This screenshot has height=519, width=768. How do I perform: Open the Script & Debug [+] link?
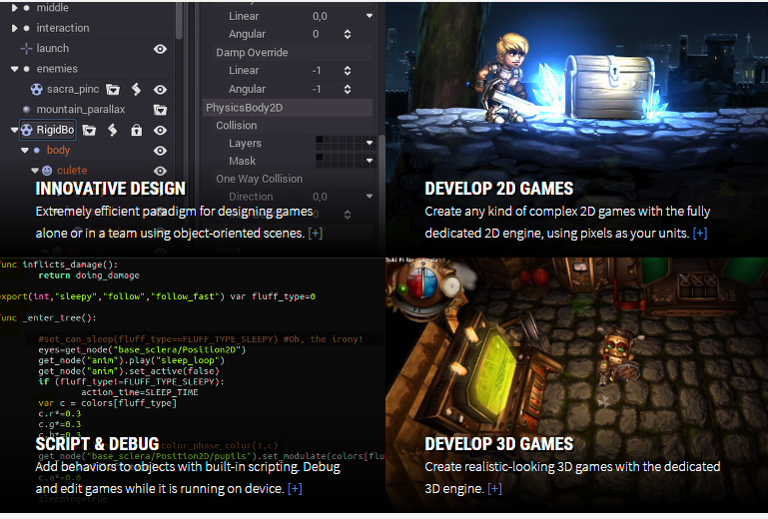coord(295,489)
